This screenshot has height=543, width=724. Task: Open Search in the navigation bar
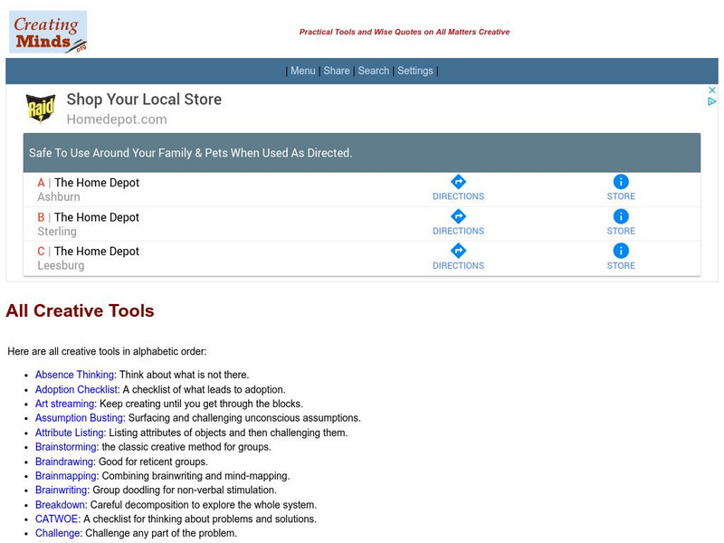(x=374, y=71)
